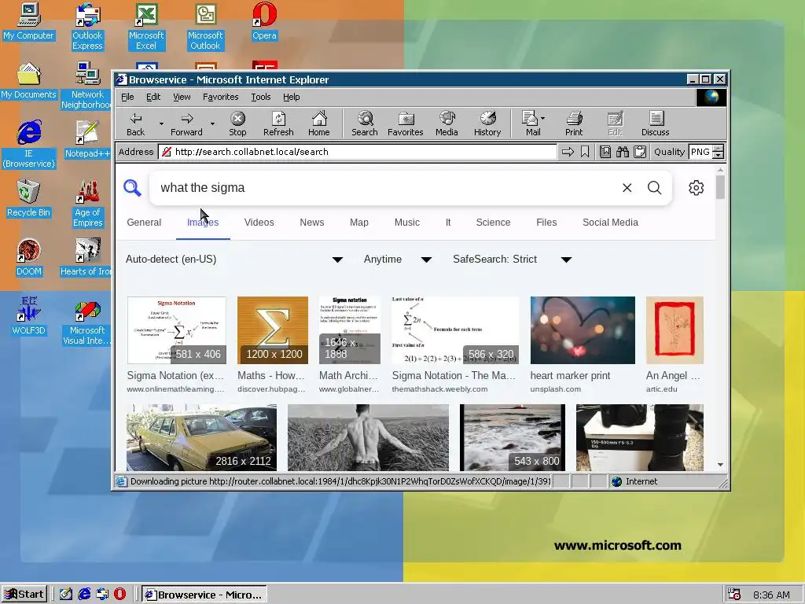Click the Browservice taskbar button
The width and height of the screenshot is (805, 604).
204,595
